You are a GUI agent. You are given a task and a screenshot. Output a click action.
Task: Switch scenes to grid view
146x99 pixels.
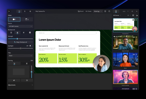[133, 15]
